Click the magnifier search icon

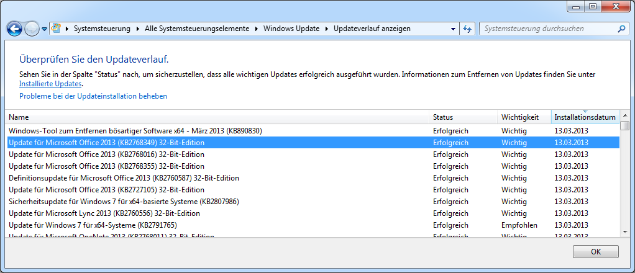(x=621, y=29)
